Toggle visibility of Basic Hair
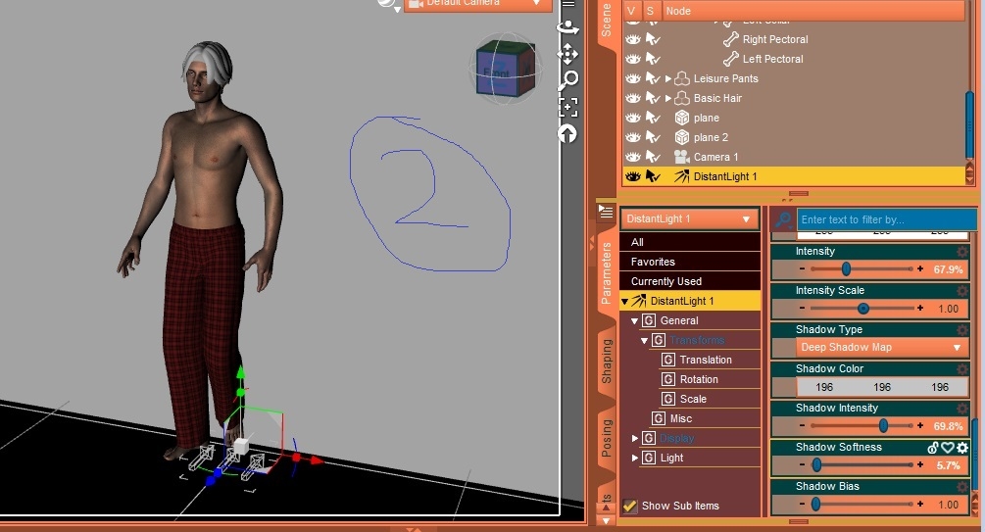The height and width of the screenshot is (532, 985). click(632, 98)
